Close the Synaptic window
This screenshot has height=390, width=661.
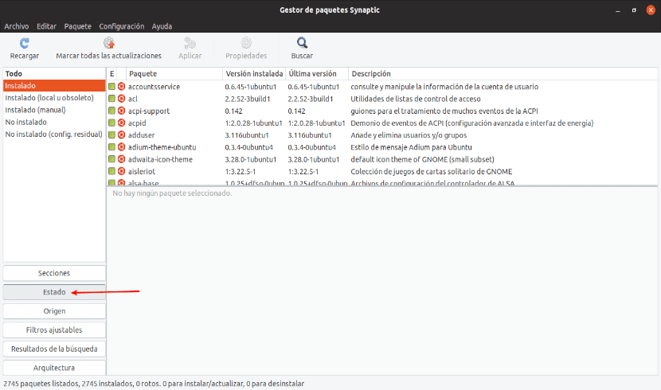pyautogui.click(x=651, y=10)
